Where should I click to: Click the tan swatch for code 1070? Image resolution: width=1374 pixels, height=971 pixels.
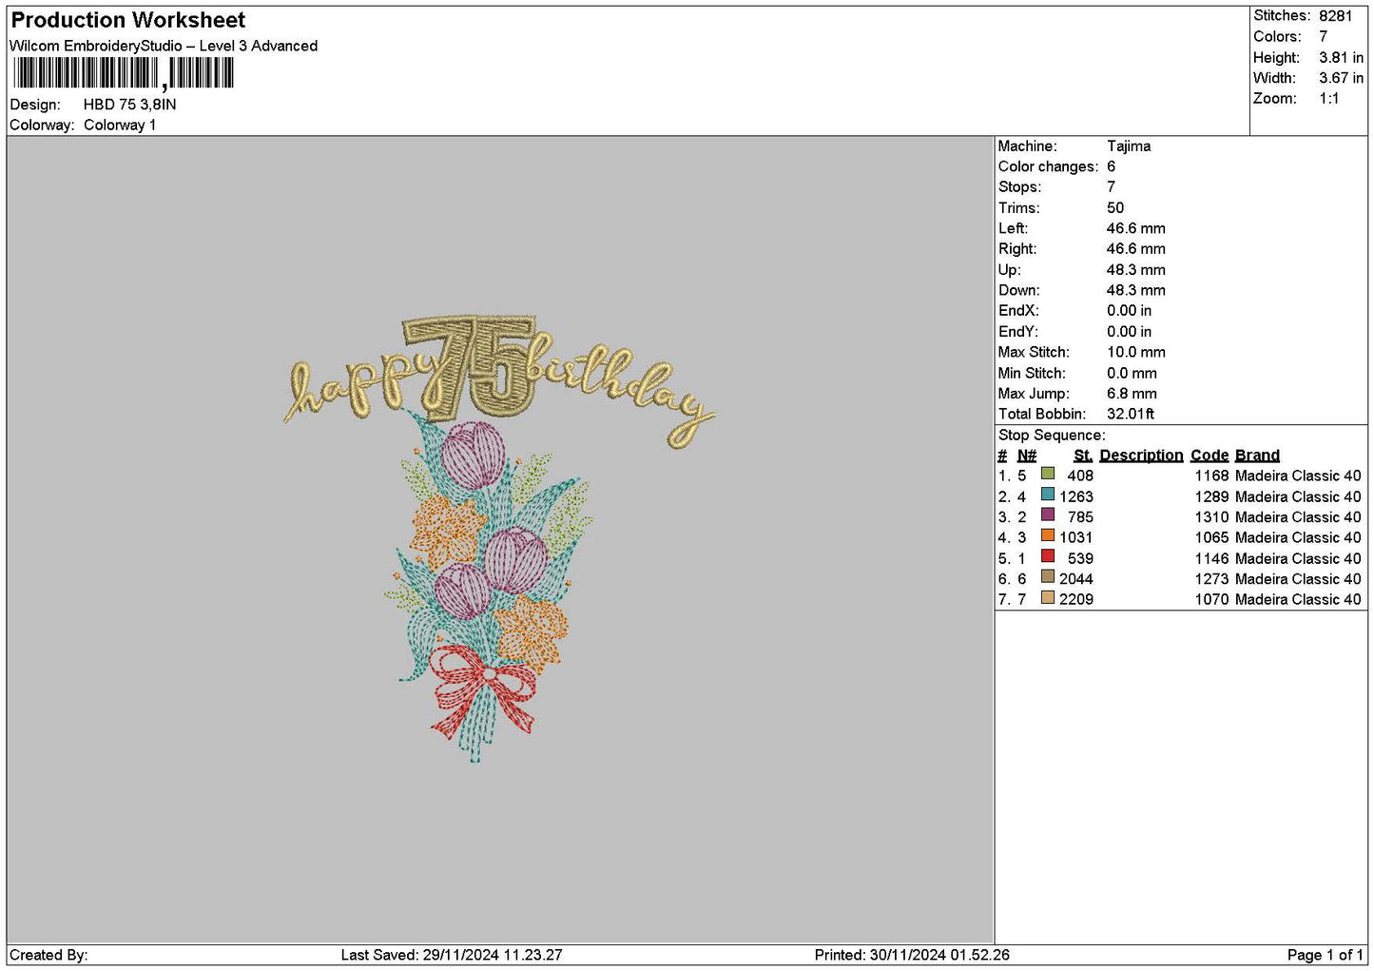point(1048,597)
